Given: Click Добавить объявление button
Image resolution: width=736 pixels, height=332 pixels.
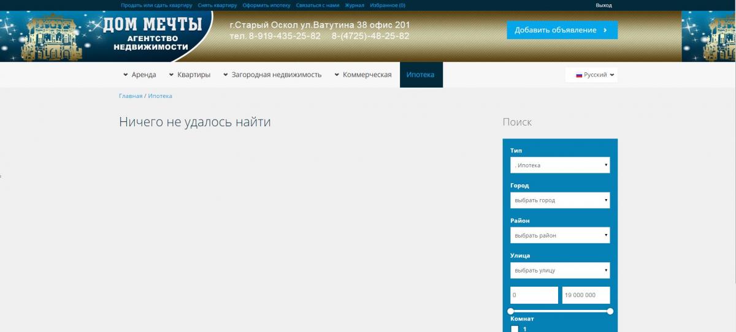Looking at the screenshot, I should point(562,30).
